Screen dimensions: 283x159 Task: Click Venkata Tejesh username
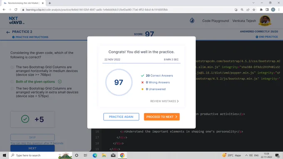[244, 21]
